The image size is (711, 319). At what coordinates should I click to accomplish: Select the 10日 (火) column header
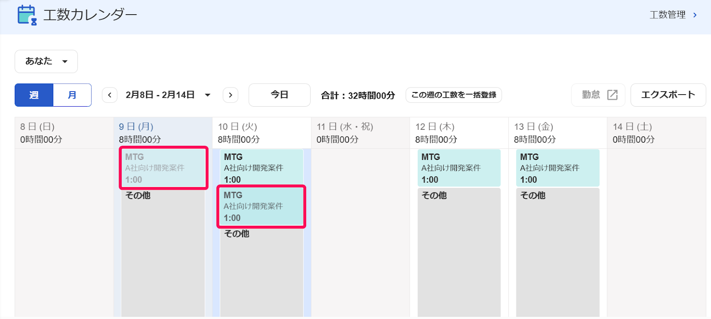pos(261,133)
